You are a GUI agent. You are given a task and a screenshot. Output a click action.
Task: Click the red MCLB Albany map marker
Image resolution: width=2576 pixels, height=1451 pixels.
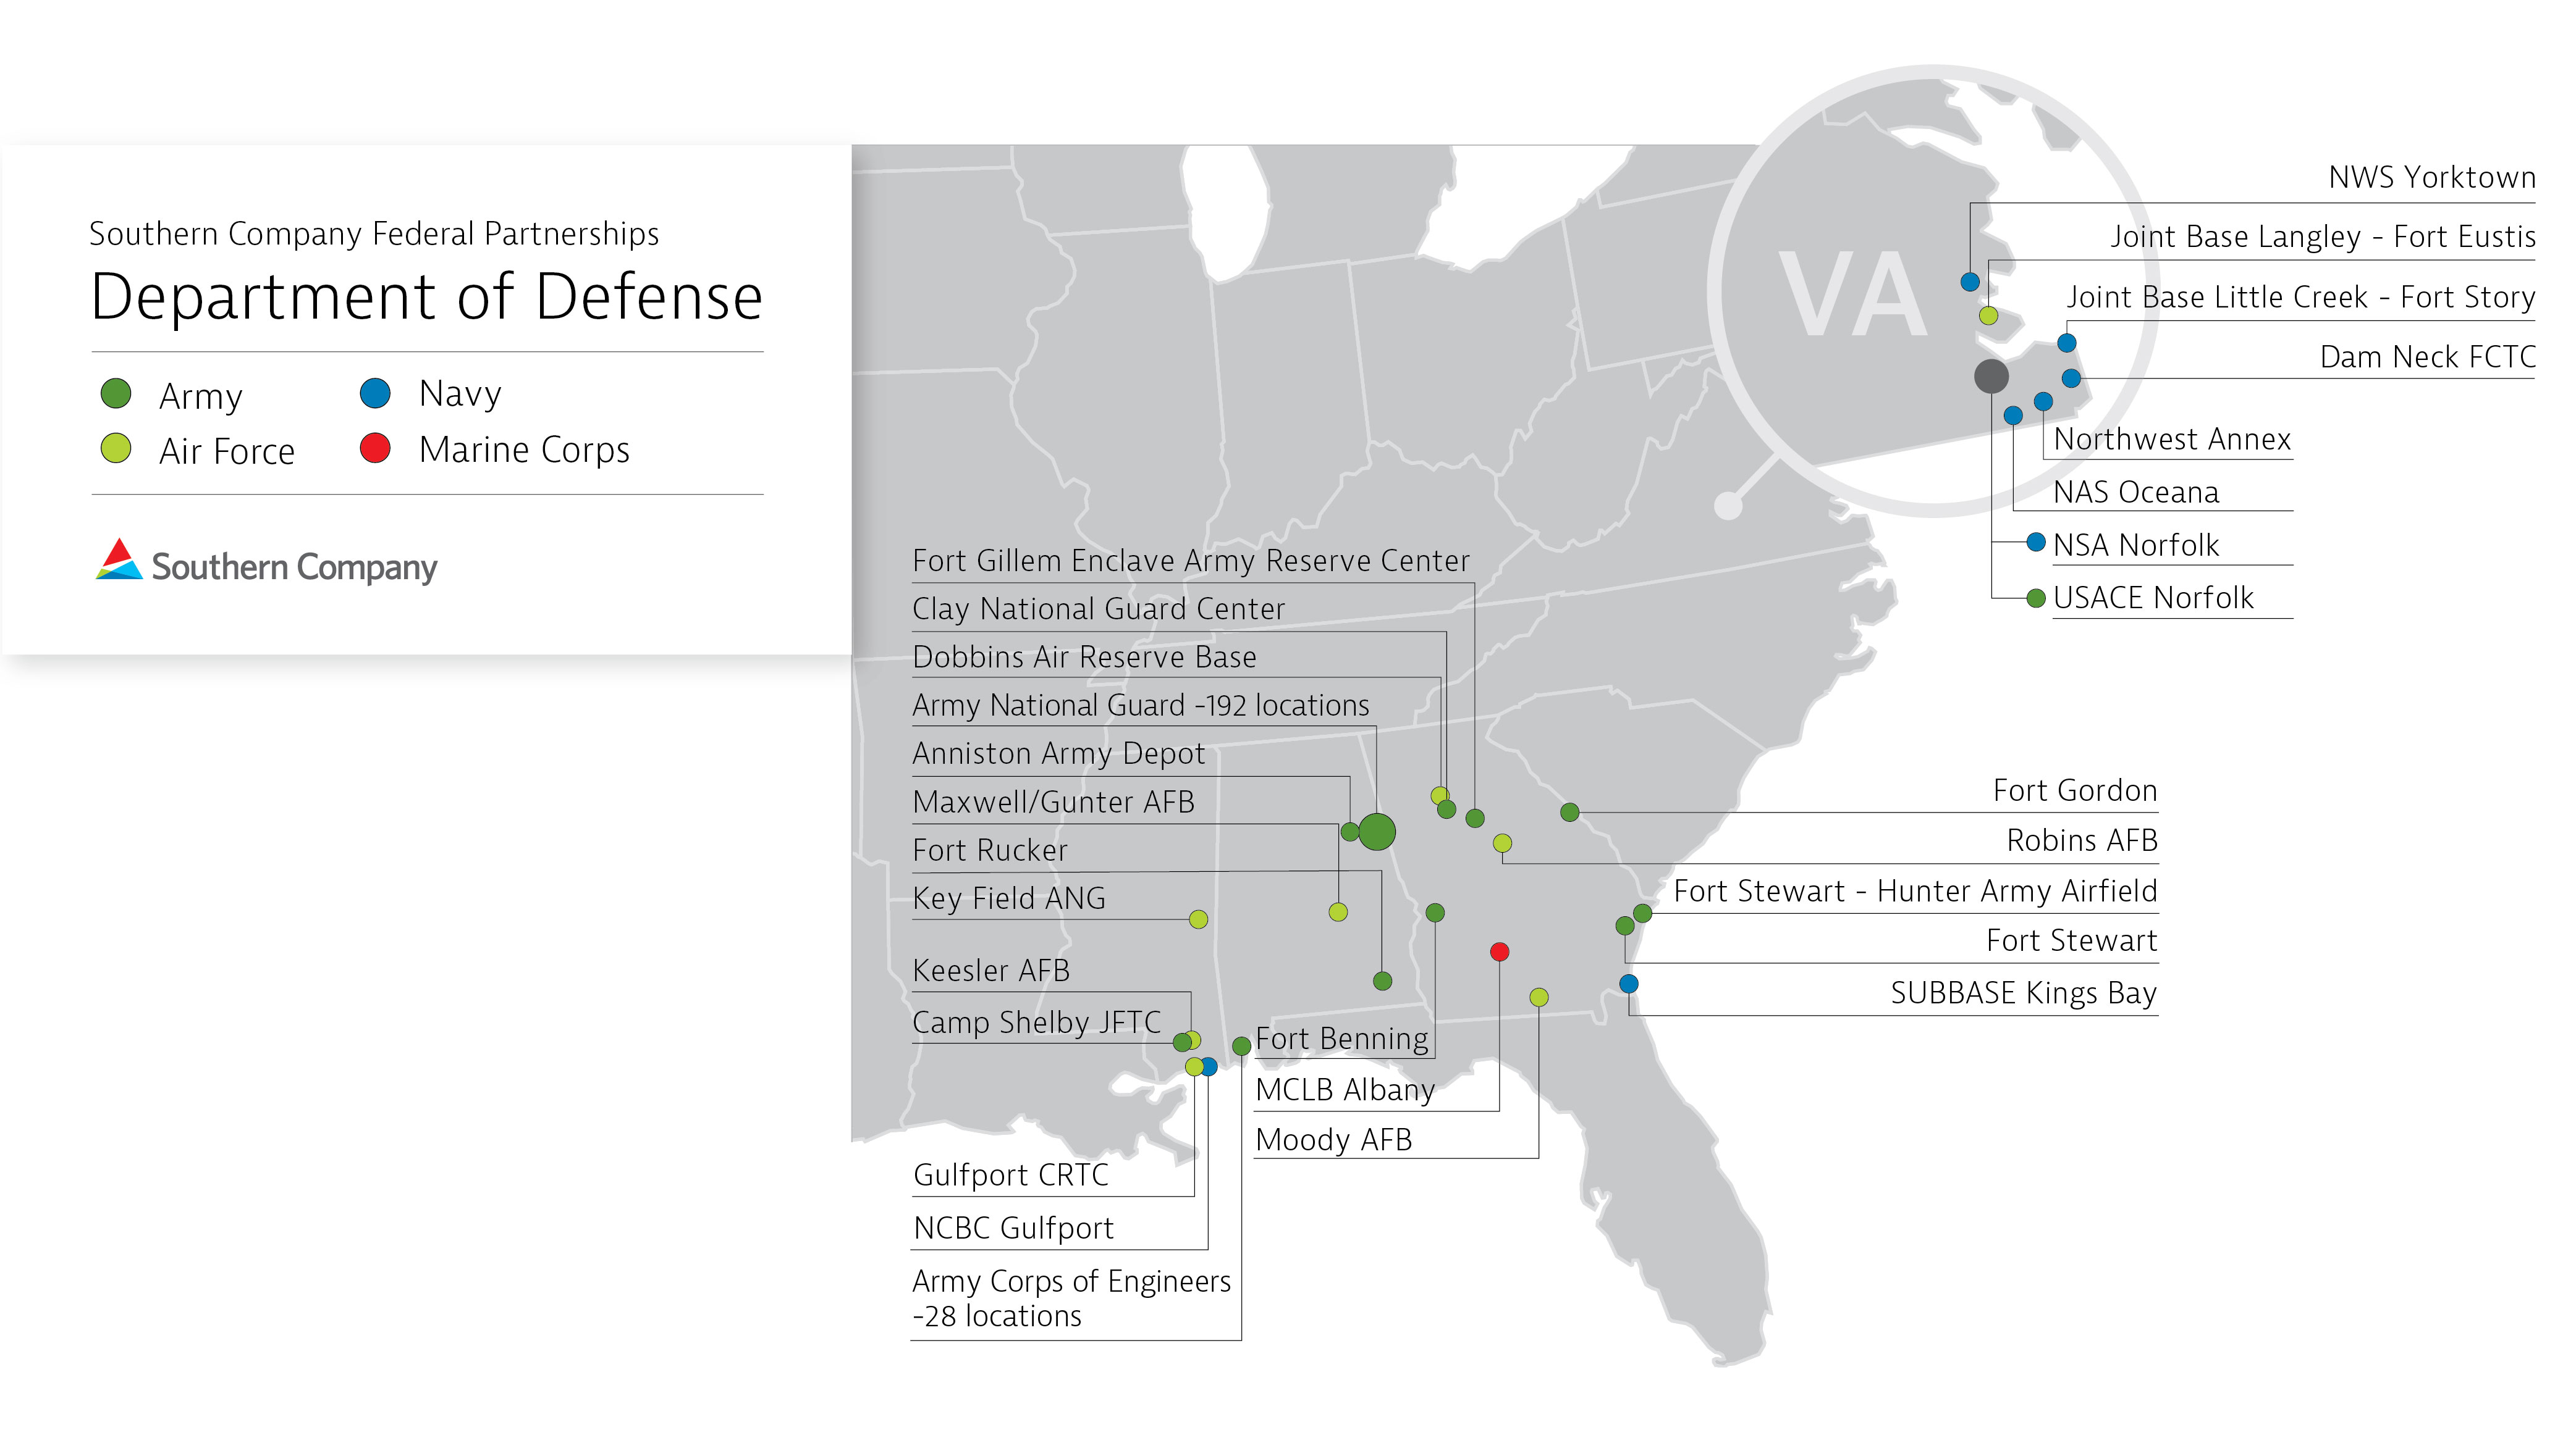pos(1499,952)
